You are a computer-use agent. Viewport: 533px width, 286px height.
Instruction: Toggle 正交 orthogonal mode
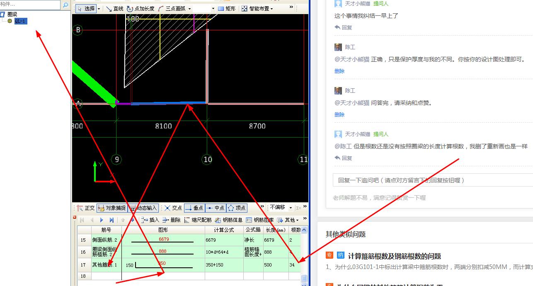click(86, 208)
